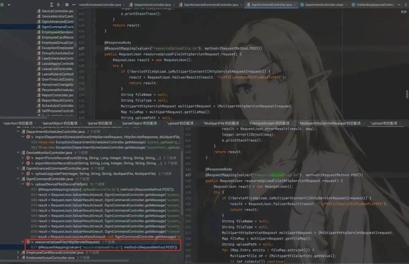This screenshot has width=409, height=264.
Task: Select line 458 throw new Exception result
Action: click(x=106, y=142)
